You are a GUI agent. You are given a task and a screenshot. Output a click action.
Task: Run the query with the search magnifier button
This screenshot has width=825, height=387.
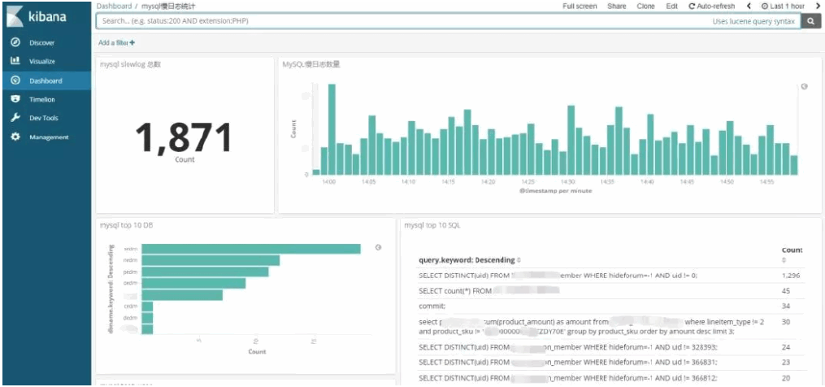811,22
